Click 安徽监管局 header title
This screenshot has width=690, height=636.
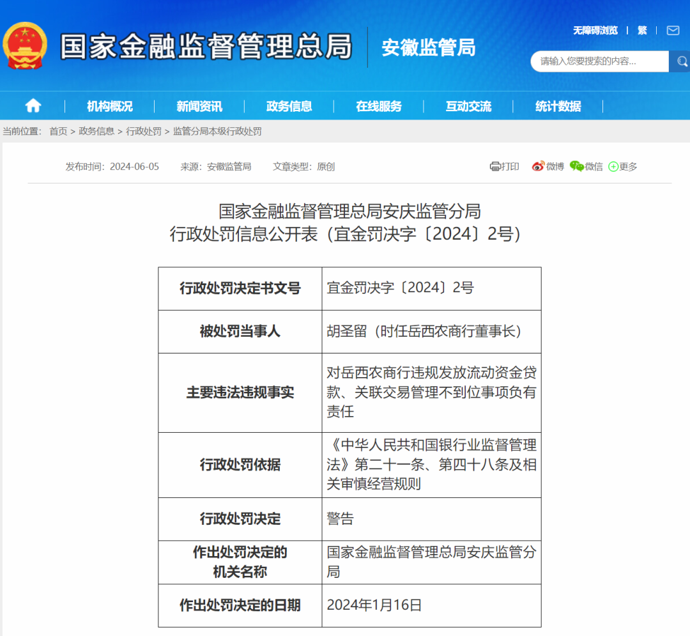click(428, 47)
